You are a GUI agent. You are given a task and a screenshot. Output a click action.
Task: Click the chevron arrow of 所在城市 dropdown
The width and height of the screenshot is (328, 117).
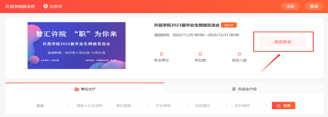[x=267, y=105]
